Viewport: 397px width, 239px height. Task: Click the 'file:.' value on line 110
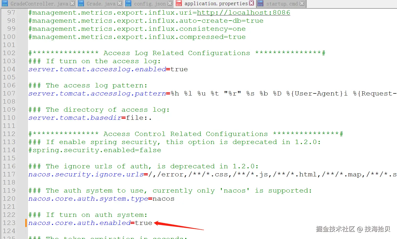click(x=139, y=118)
